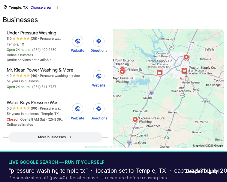Get directions to Under Pressure Washing
The width and height of the screenshot is (227, 182).
pyautogui.click(x=99, y=41)
